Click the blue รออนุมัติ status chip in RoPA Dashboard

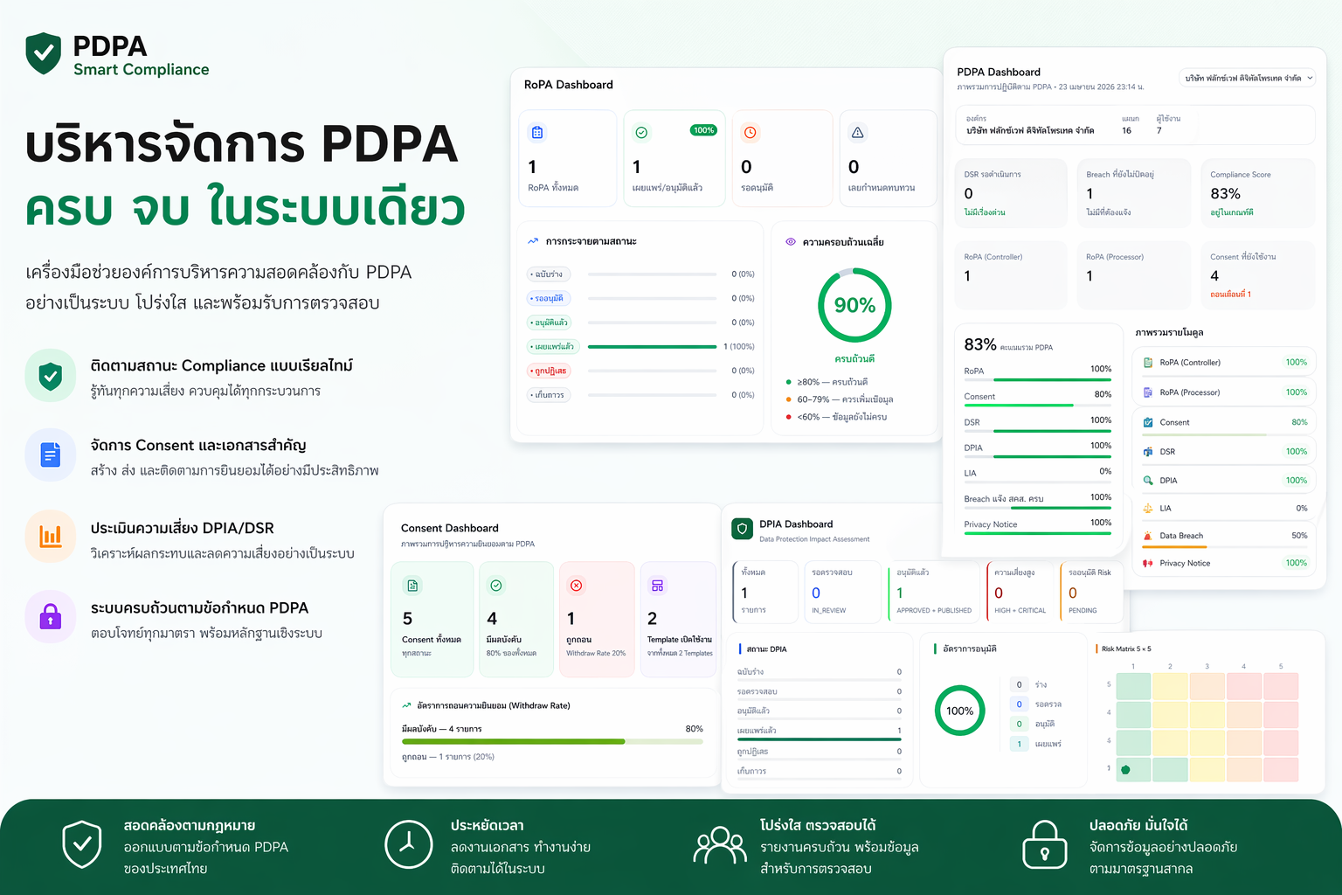tap(549, 298)
